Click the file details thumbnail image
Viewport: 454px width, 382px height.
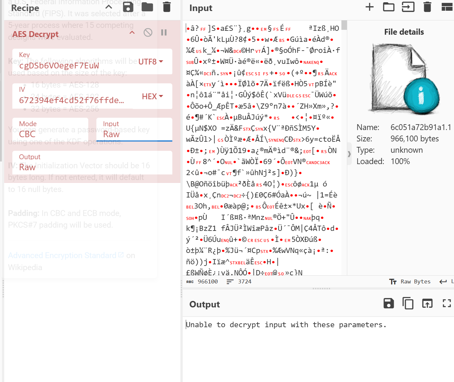tap(404, 78)
